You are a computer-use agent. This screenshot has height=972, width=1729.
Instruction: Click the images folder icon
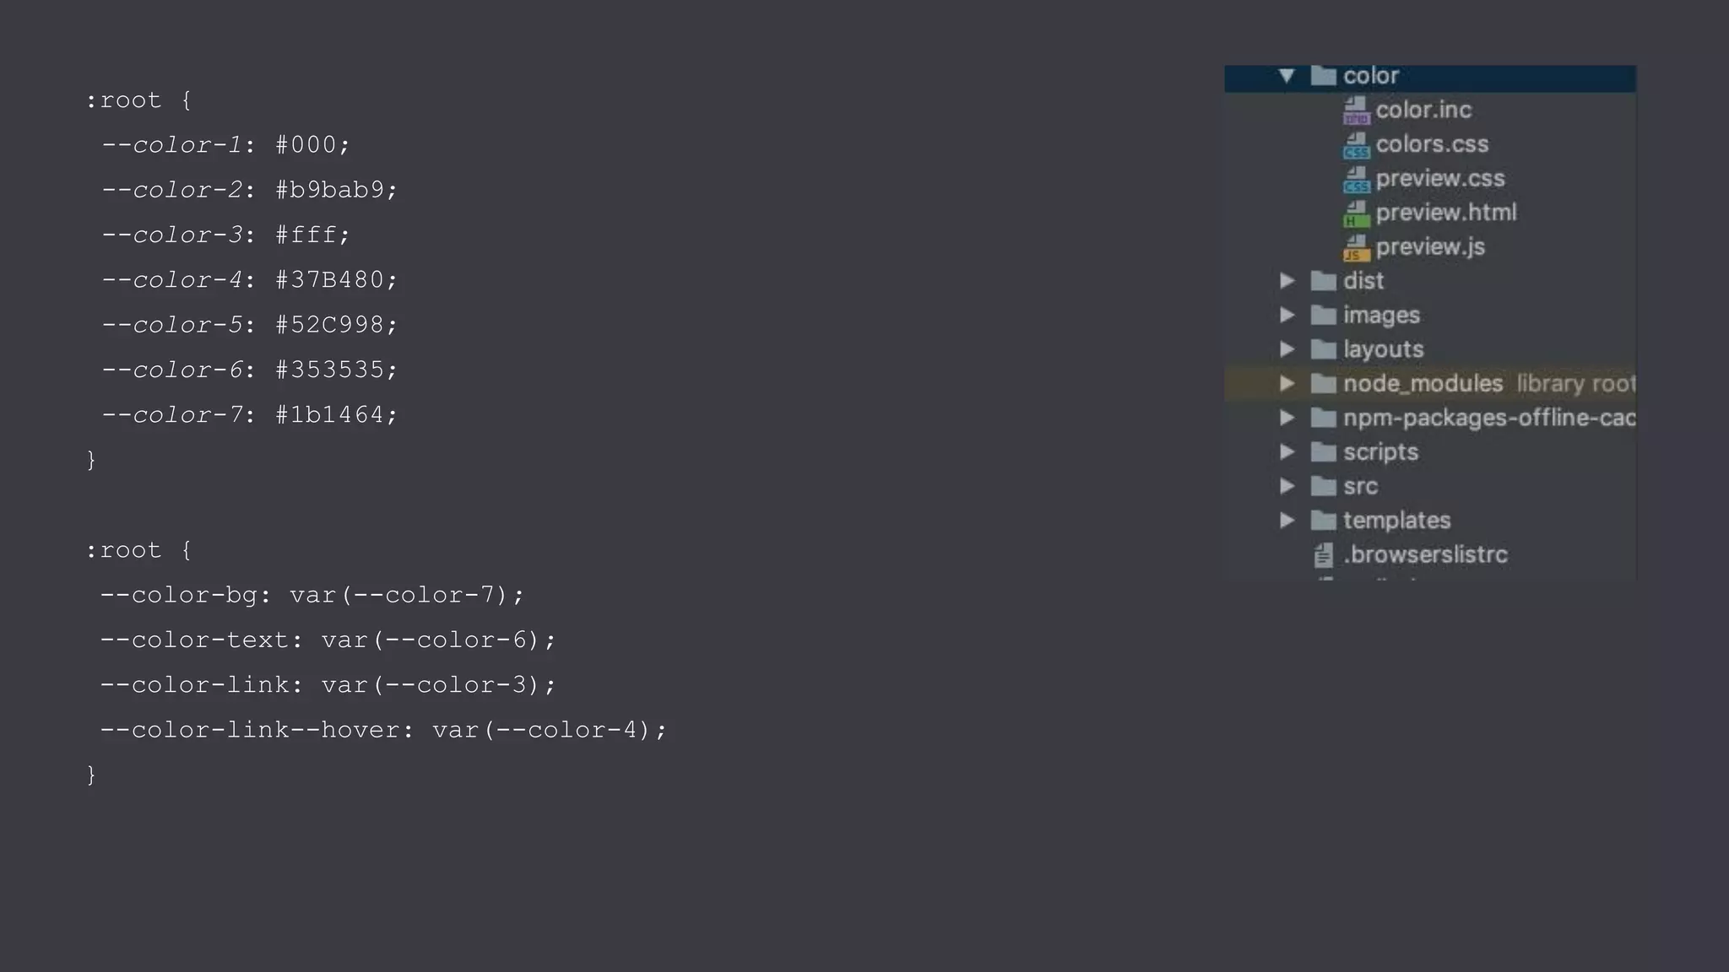(x=1323, y=315)
